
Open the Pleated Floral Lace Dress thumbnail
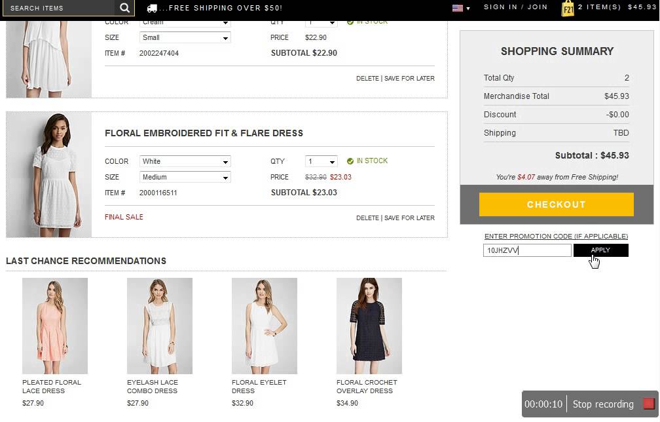click(x=55, y=326)
